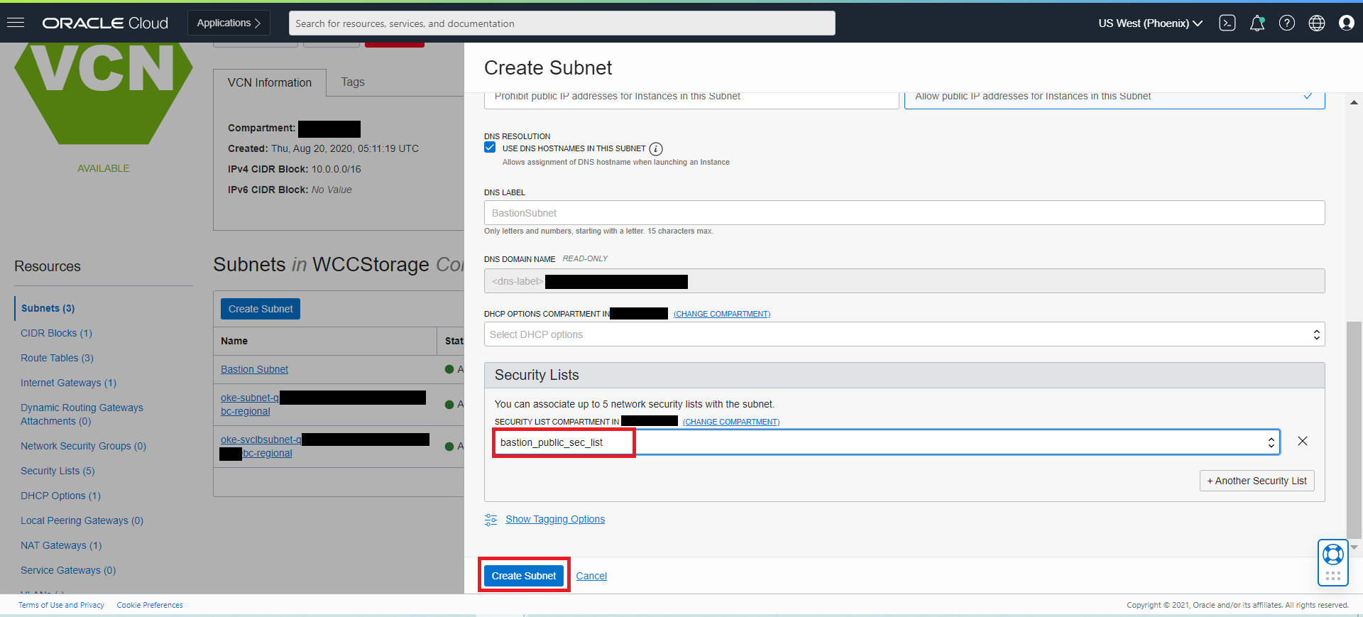This screenshot has width=1363, height=617.
Task: Select Subnets (3) in Resources
Action: click(48, 308)
